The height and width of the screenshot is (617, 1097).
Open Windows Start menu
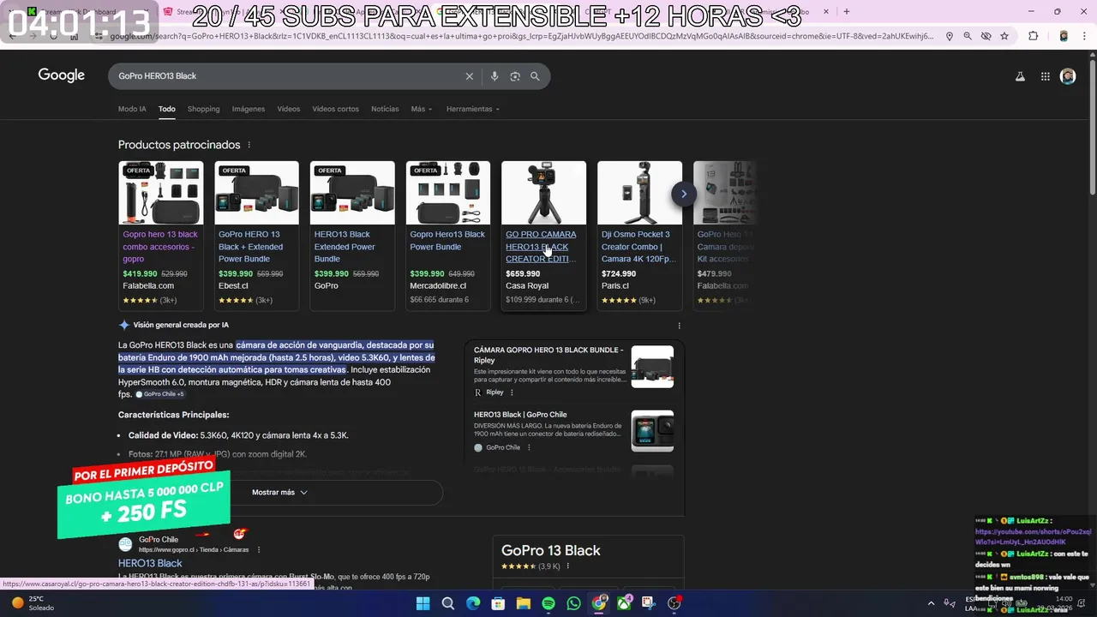click(423, 603)
